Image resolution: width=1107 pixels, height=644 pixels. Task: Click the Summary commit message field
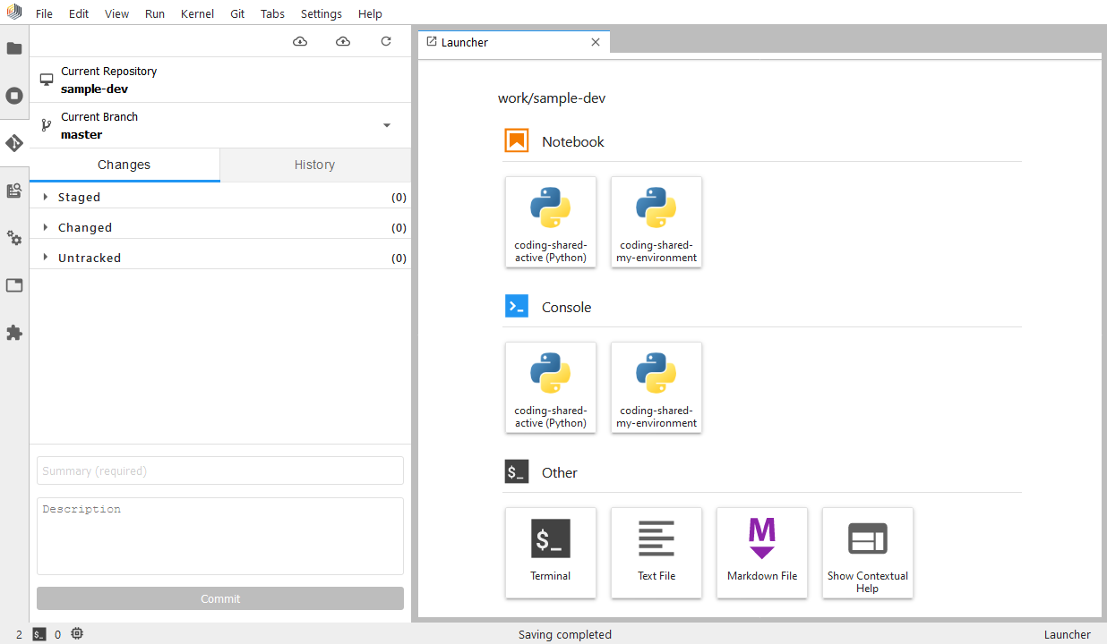220,470
